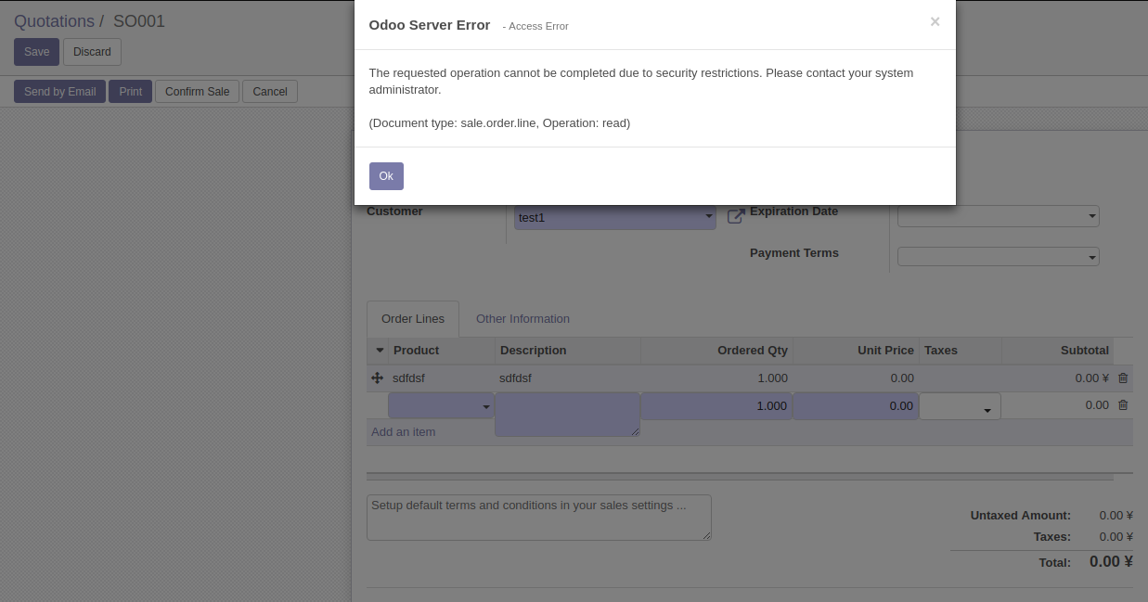
Task: Sort by the Ordered Qty column header
Action: (716, 351)
